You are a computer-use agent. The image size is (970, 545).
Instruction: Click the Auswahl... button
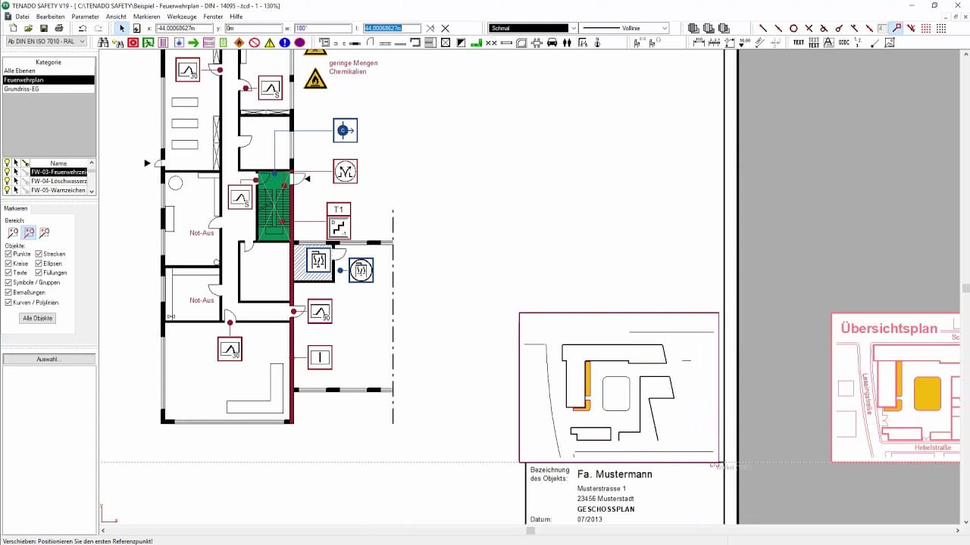click(49, 359)
